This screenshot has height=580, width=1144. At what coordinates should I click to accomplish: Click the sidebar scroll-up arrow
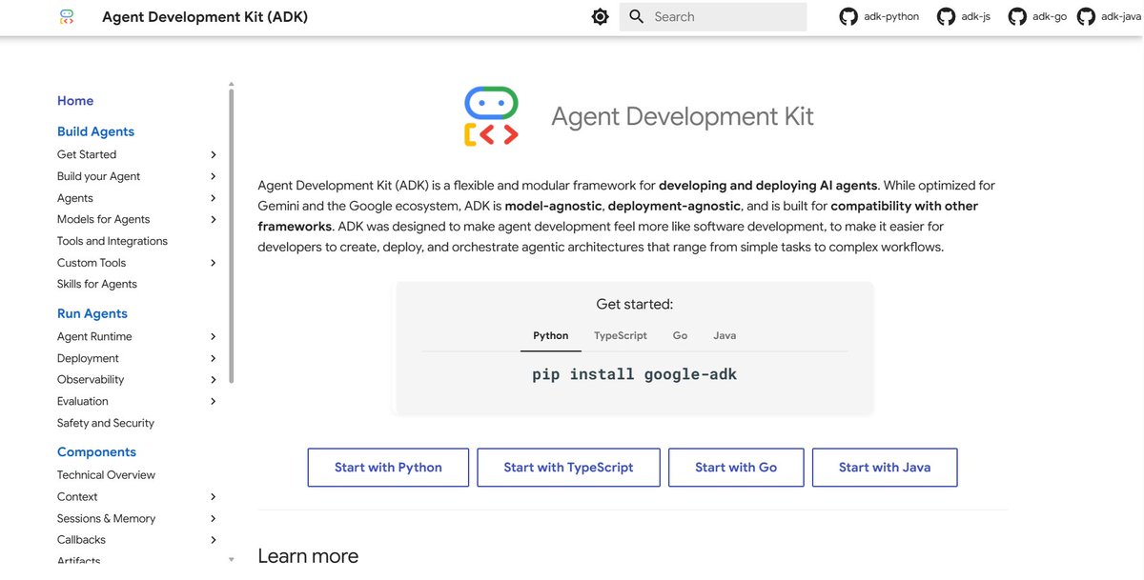click(231, 85)
